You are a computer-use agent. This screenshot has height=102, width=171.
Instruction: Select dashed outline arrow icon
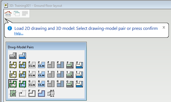click(23, 93)
